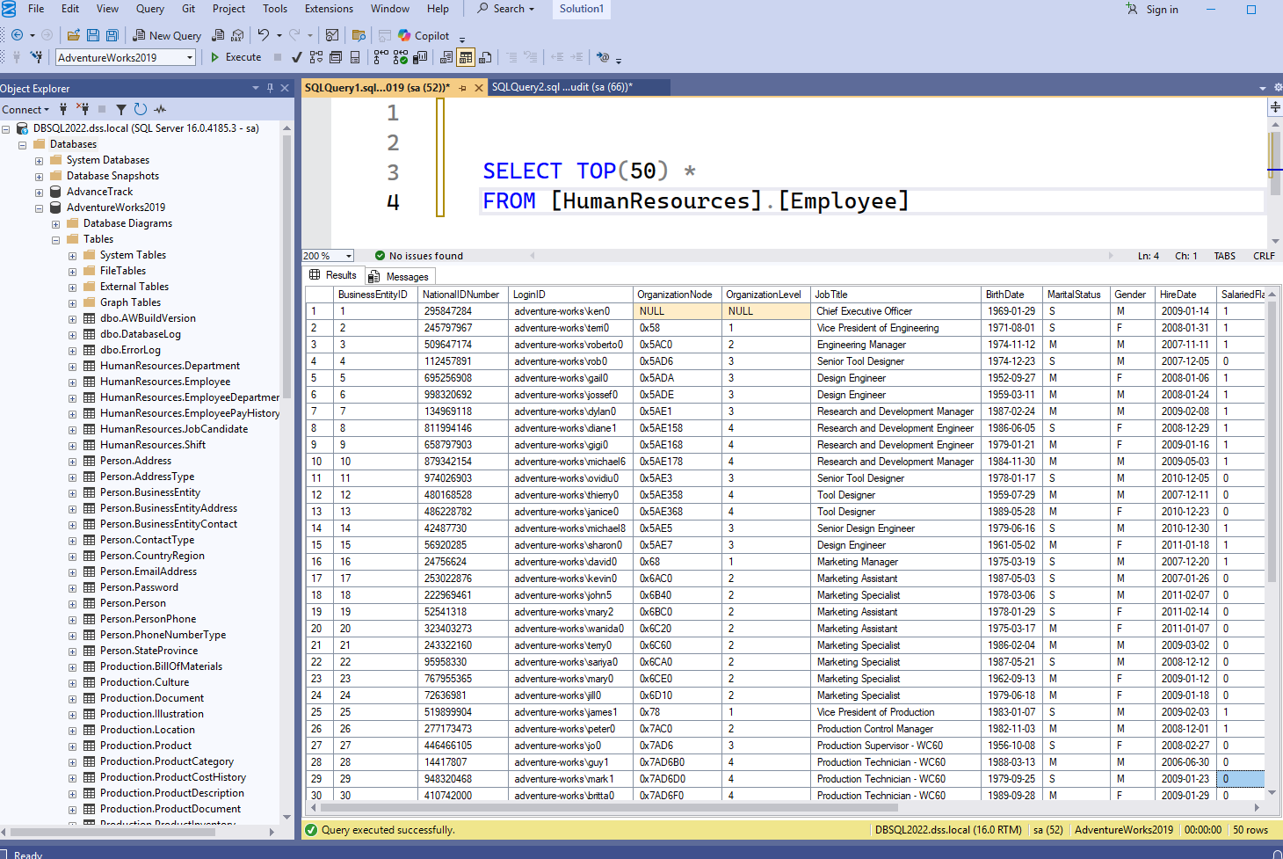Start Activity Monitor from Object Explorer toolbar
Viewport: 1283px width, 859px height.
coord(160,109)
